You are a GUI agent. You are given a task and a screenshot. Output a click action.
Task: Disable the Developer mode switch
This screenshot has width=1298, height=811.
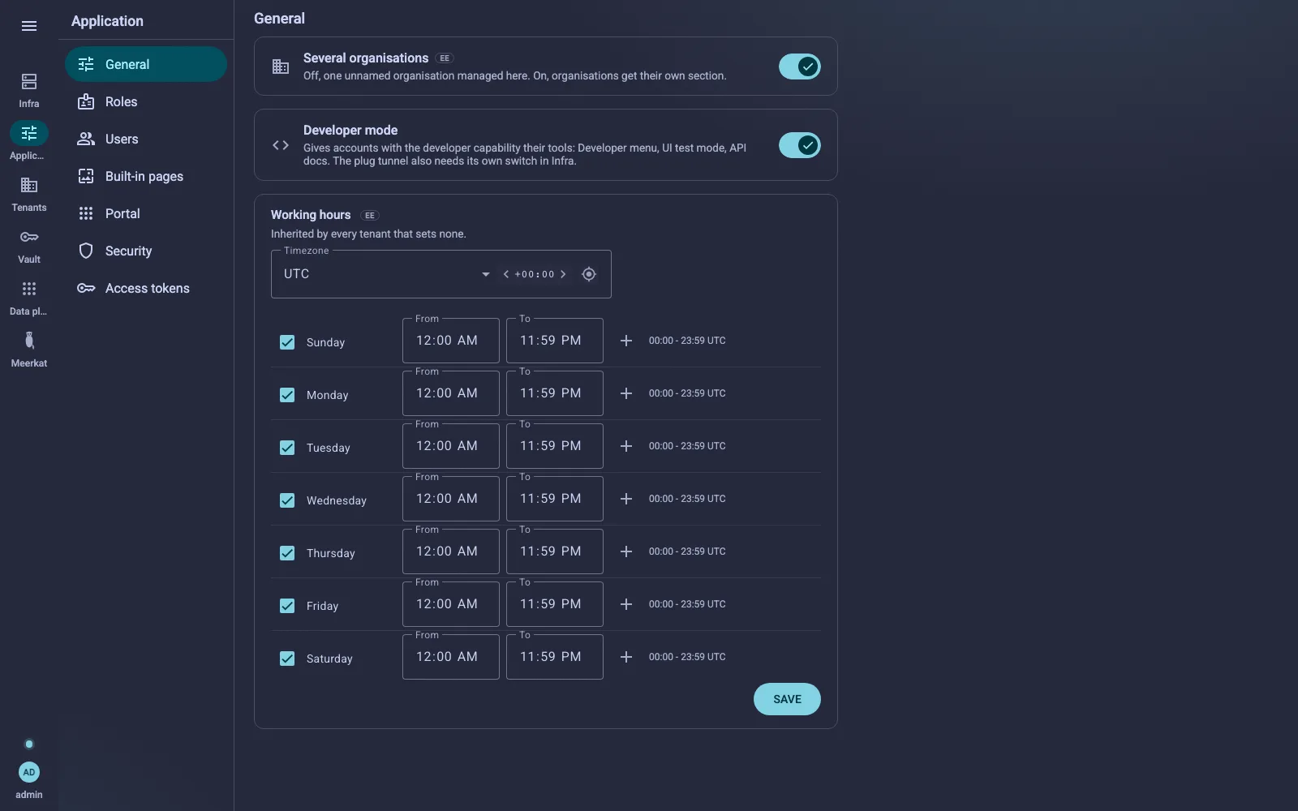800,145
